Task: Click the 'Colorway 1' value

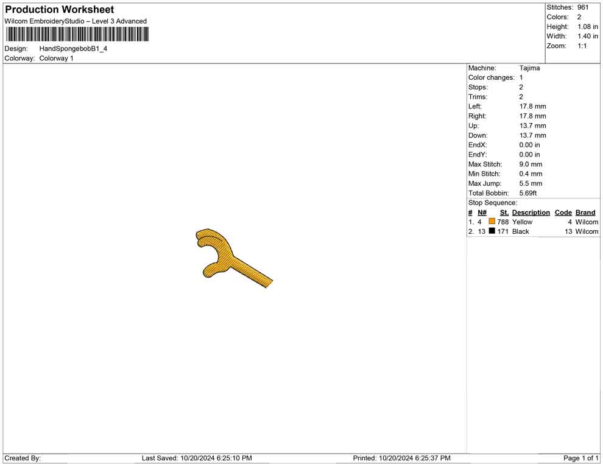Action: tap(56, 58)
